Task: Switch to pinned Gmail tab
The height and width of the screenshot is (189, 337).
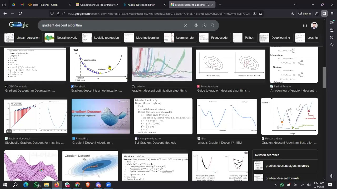Action: pos(22,5)
